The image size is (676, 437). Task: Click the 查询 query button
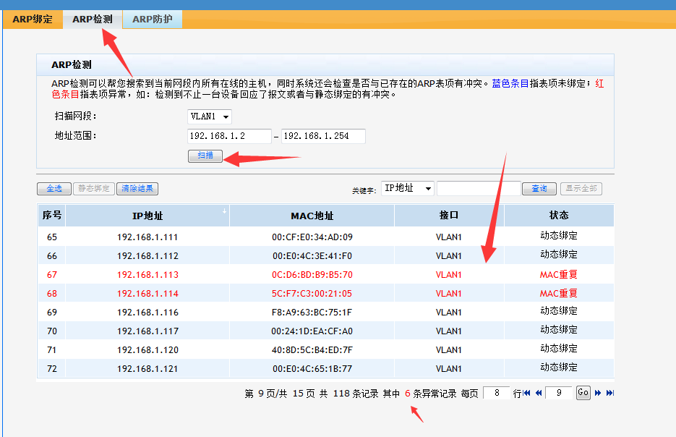coord(539,189)
